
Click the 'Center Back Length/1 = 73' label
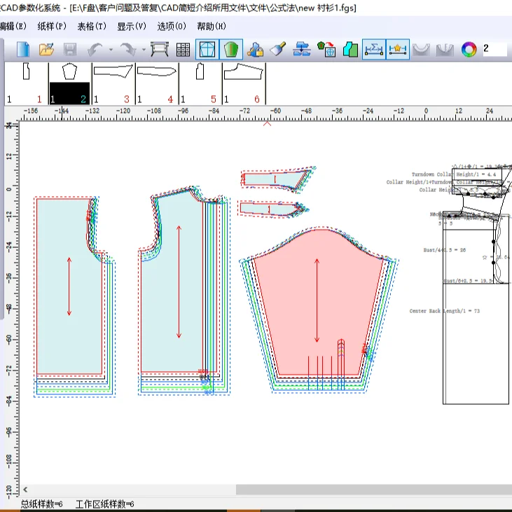444,311
